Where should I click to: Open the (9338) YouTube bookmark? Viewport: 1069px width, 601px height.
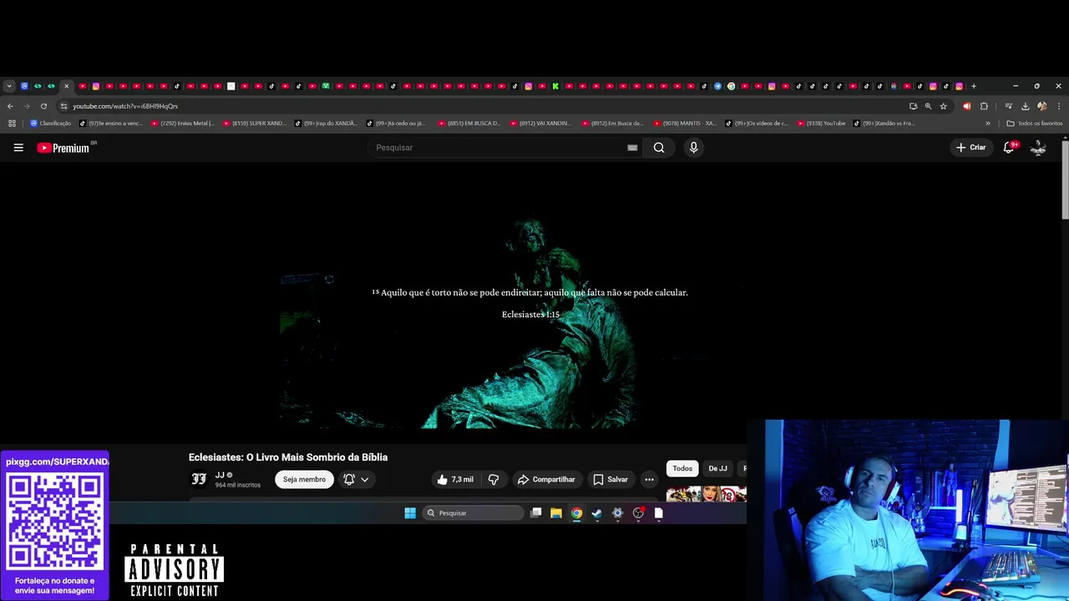click(821, 124)
